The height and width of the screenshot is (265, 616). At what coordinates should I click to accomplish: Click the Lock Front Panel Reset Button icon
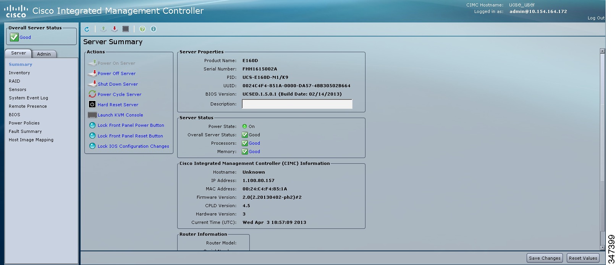pos(92,136)
